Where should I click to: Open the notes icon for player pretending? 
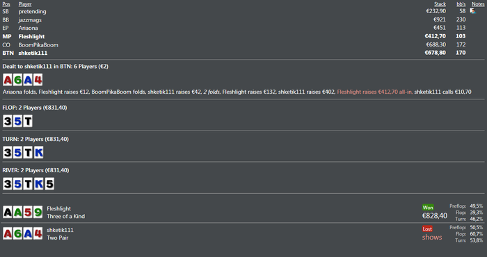(472, 11)
